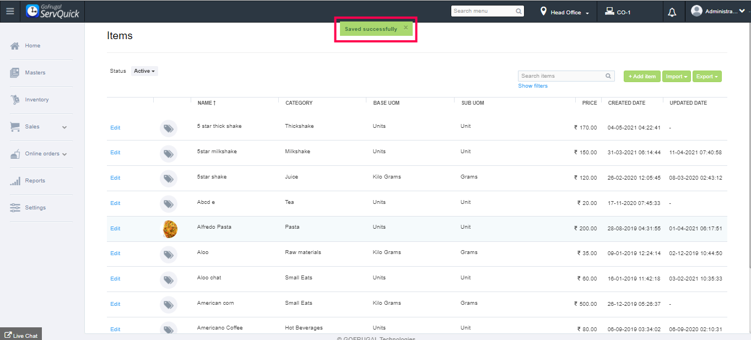Edit the Abcd e item

point(115,203)
